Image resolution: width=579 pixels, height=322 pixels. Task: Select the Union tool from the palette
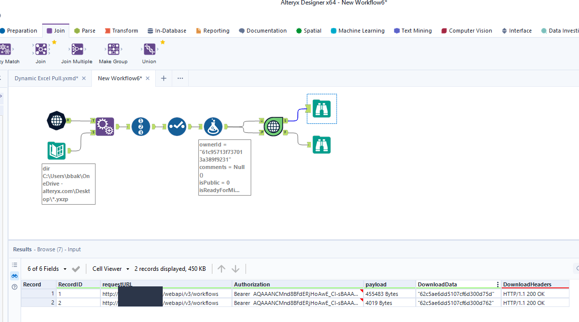pos(149,49)
